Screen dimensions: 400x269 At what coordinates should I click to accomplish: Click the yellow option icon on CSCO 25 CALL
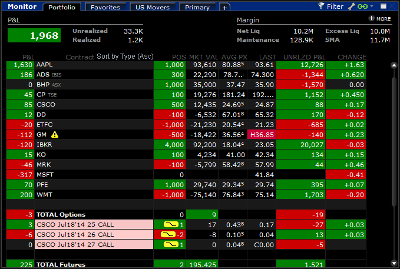pyautogui.click(x=171, y=225)
